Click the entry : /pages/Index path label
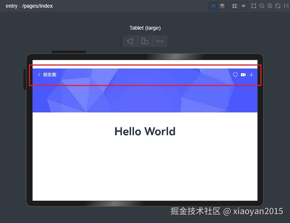 pyautogui.click(x=29, y=6)
